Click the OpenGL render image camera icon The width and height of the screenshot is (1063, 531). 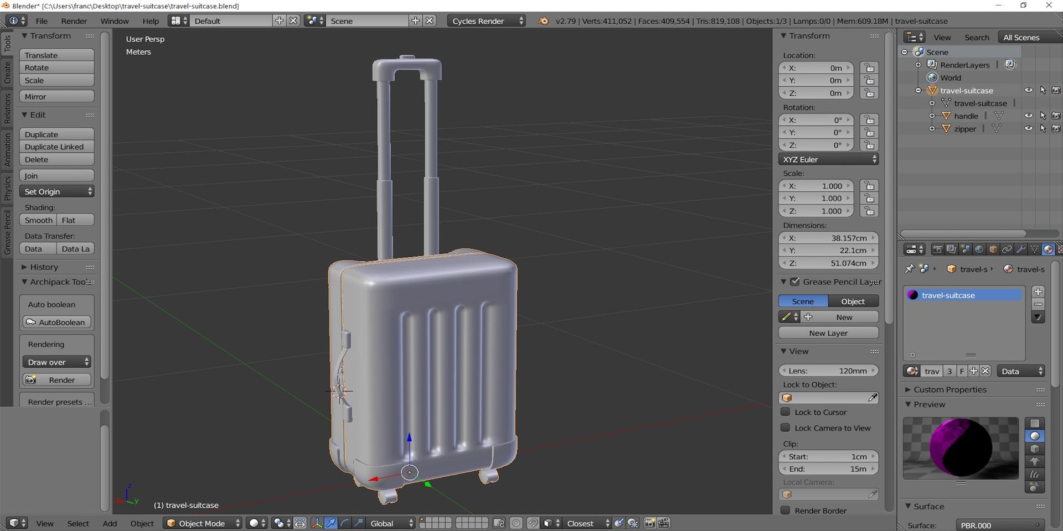(x=649, y=523)
